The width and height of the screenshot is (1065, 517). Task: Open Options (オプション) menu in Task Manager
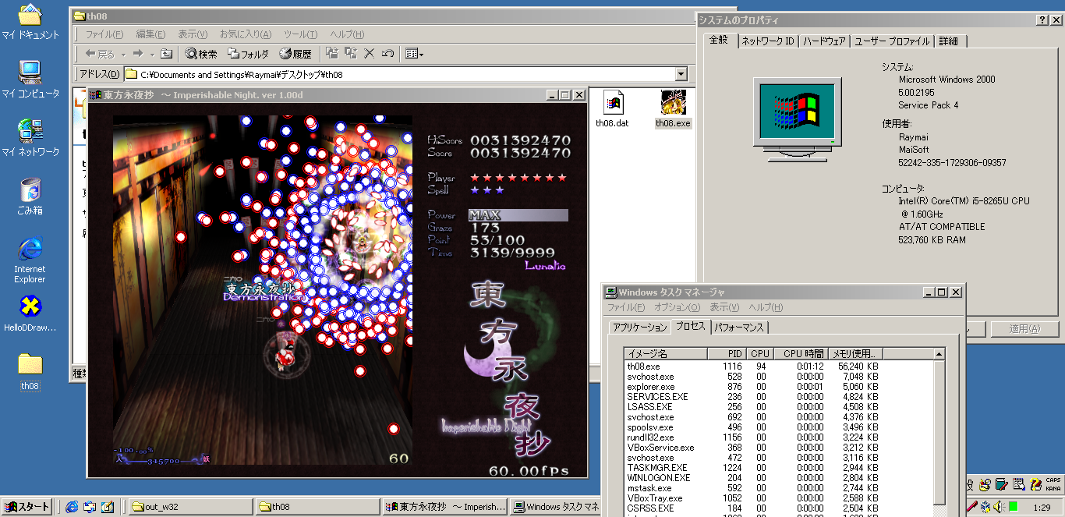tap(678, 307)
